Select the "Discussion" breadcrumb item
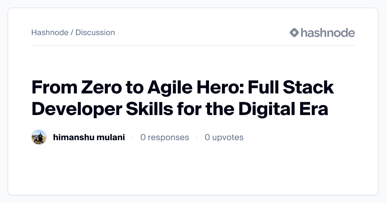 [x=95, y=33]
